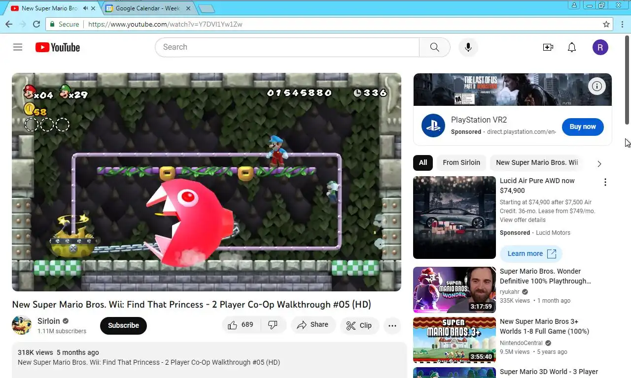Open New Super Mario Bros 3+ video title
631x378 pixels.
pos(544,326)
